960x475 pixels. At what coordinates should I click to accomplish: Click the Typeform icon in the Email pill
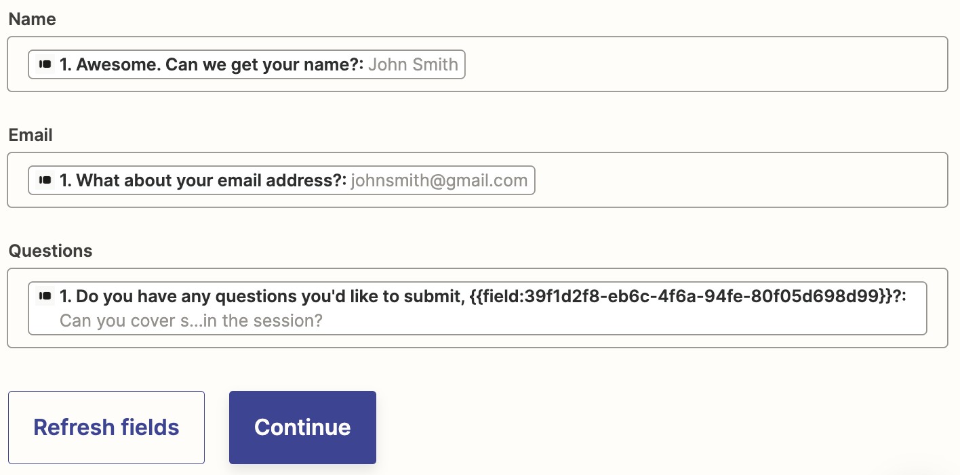pos(45,180)
